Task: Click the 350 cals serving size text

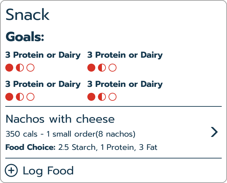Action: [70, 134]
